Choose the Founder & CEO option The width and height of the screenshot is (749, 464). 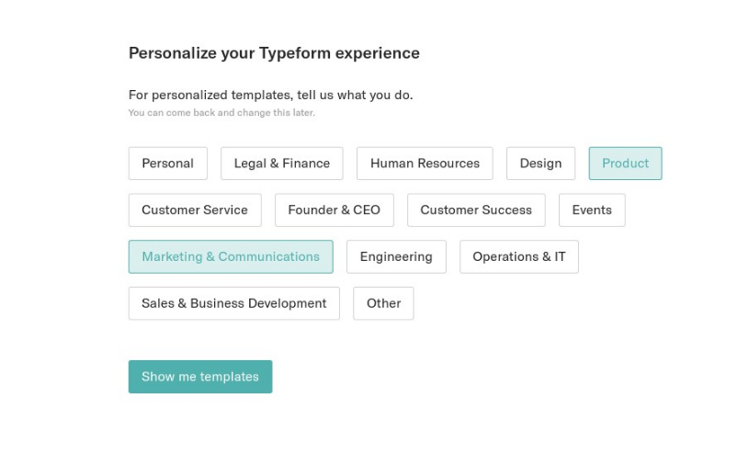coord(335,210)
